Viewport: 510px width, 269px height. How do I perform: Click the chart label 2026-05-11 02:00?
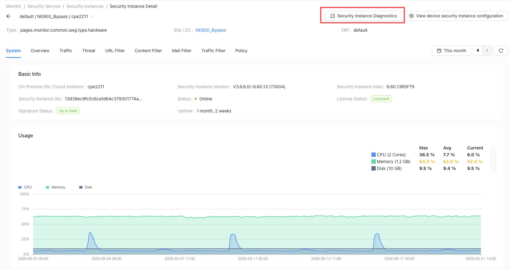coord(253,259)
